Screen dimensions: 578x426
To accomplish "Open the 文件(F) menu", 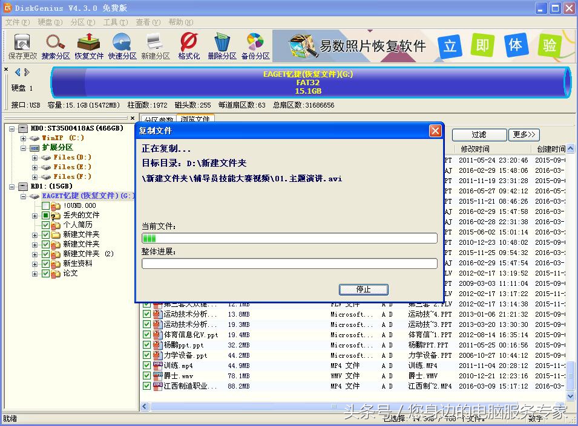I will 18,22.
